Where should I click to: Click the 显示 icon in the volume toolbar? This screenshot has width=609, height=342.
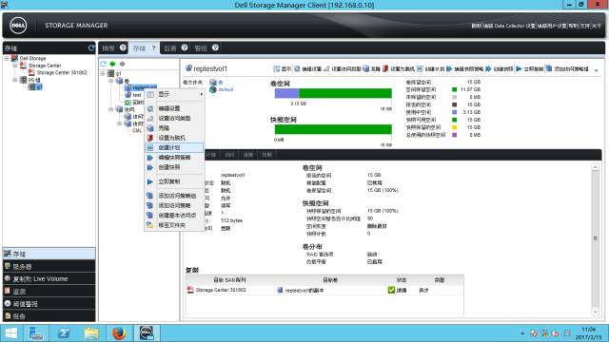pos(276,68)
